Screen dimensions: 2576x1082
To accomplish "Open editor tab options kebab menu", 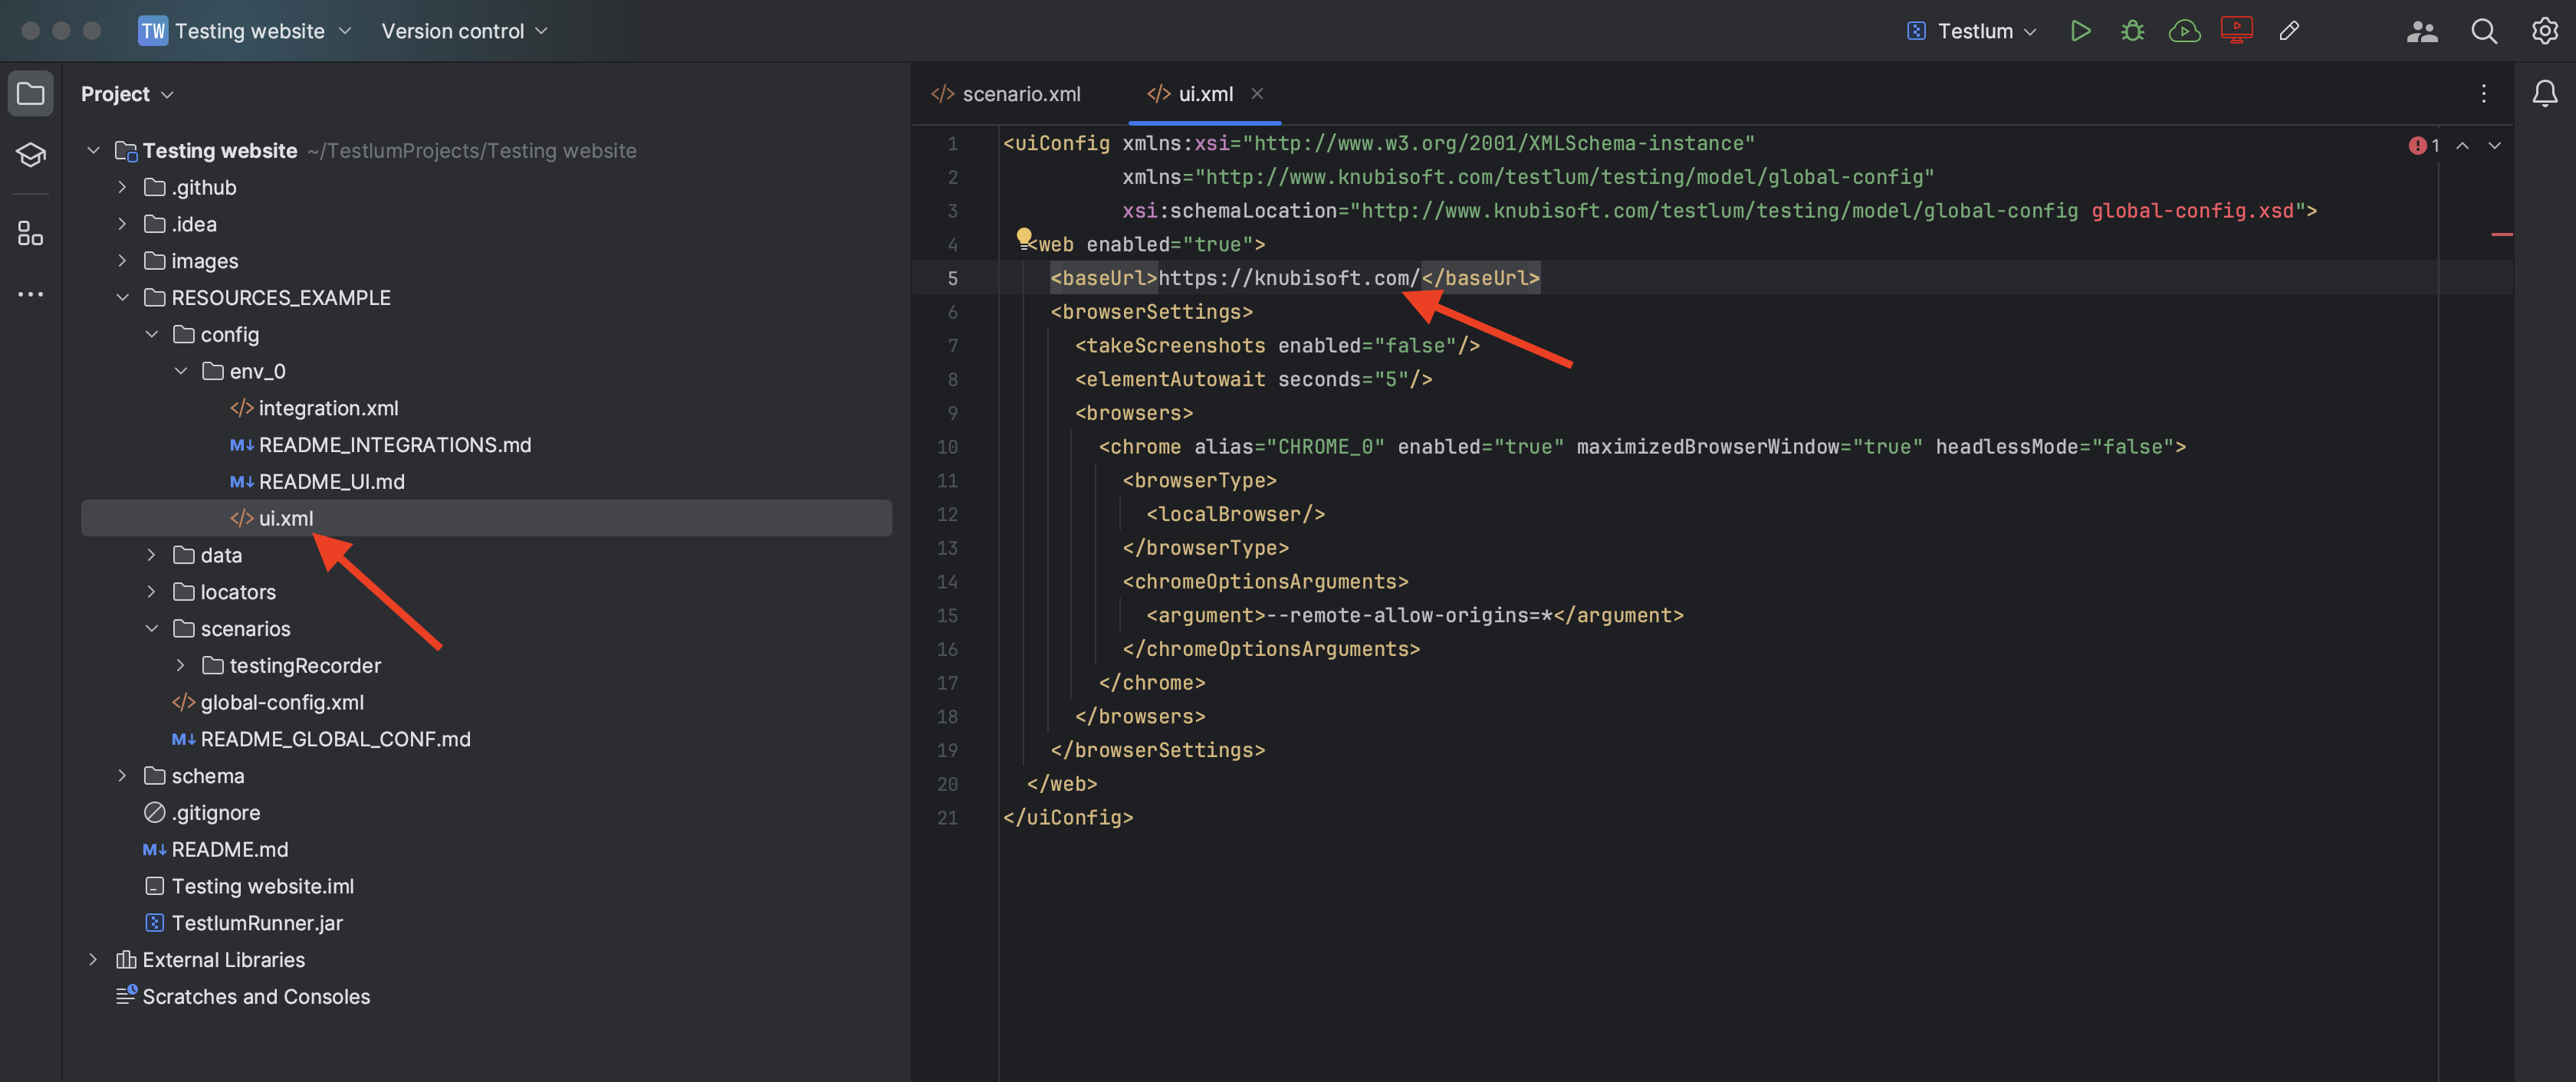I will pos(2483,94).
